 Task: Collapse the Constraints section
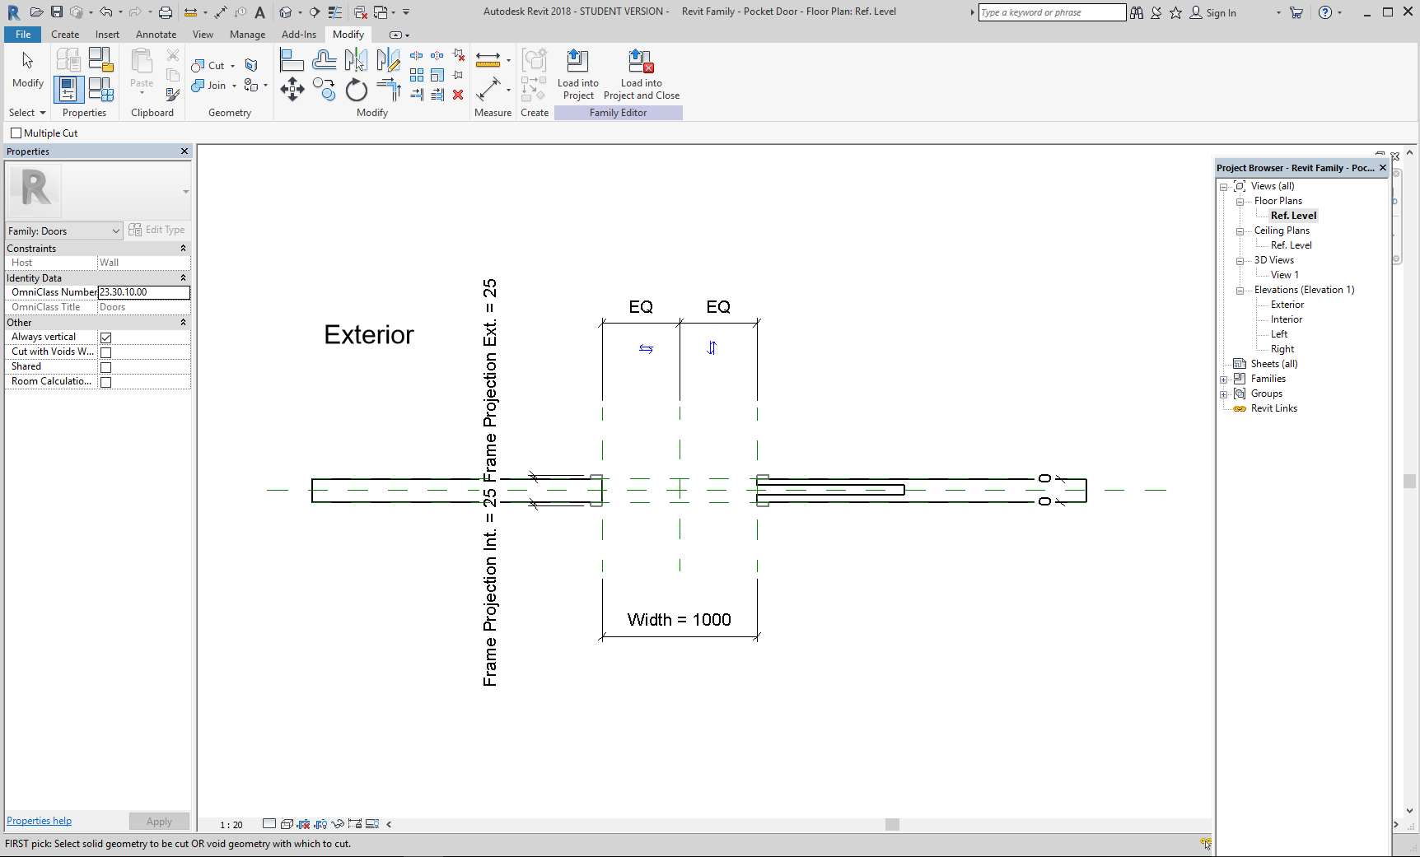[x=183, y=248]
